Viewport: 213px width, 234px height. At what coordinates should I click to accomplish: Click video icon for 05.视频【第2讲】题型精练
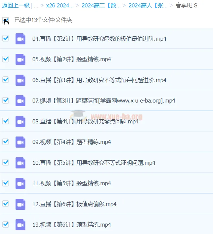click(x=20, y=60)
